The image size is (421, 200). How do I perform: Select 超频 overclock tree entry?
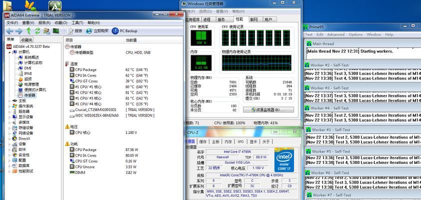pos(27,79)
